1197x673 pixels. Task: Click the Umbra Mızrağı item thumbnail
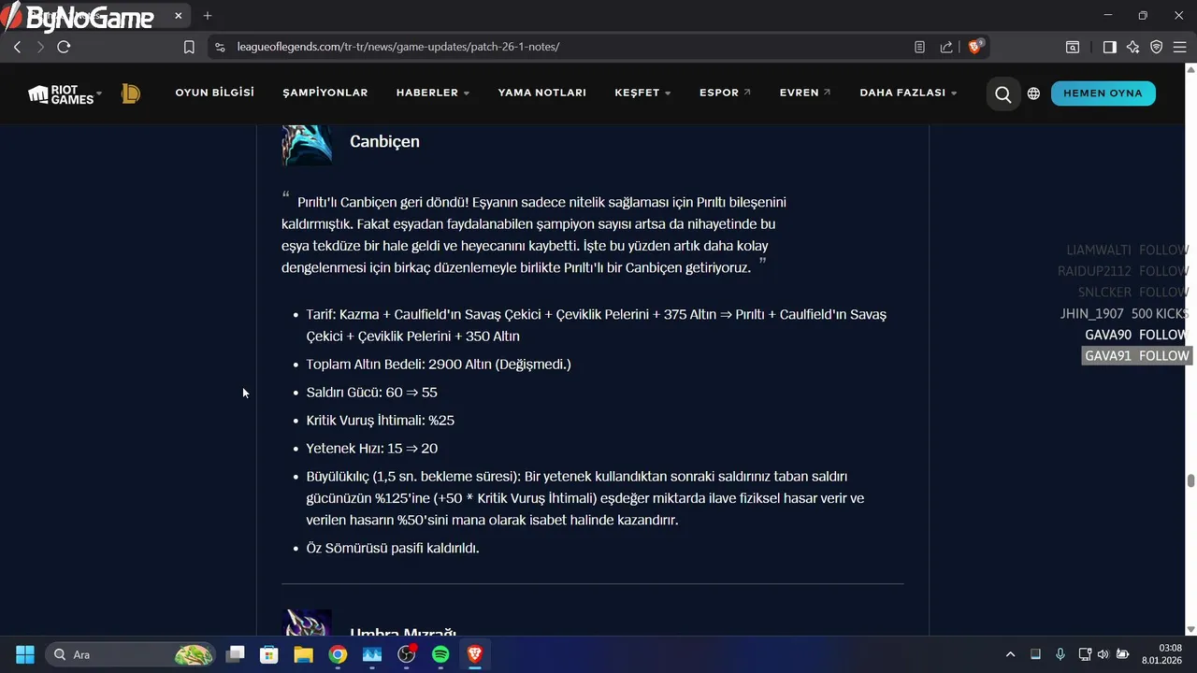click(x=307, y=623)
